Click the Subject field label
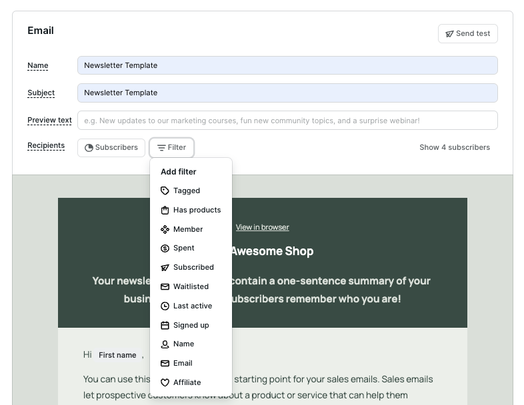524x405 pixels. pos(41,93)
